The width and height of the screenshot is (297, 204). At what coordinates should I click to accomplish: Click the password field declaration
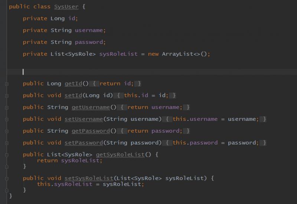point(89,42)
